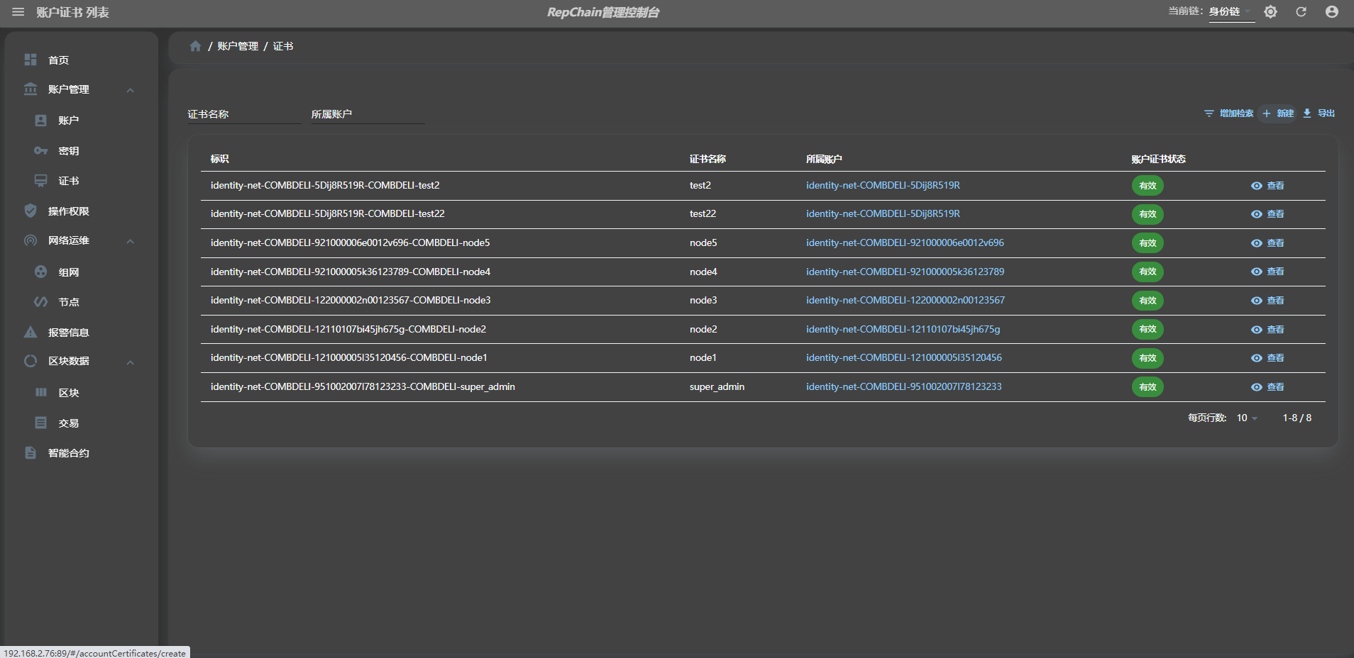Click the 密钥 key icon in sidebar
1354x658 pixels.
(41, 150)
